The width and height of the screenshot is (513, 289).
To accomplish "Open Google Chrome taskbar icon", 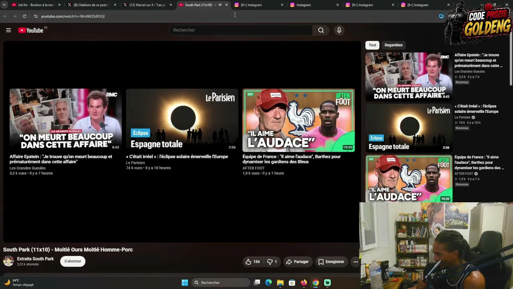I will click(x=316, y=283).
